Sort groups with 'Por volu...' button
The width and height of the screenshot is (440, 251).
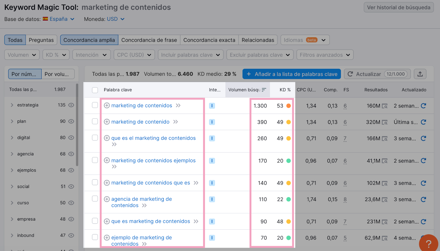click(58, 74)
